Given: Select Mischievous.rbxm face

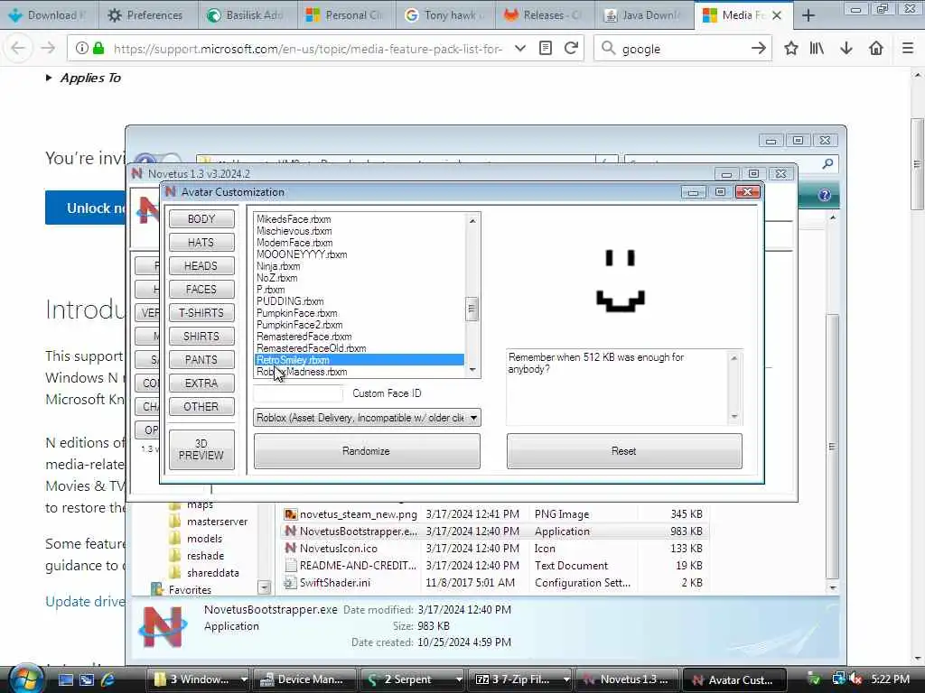Looking at the screenshot, I should (x=294, y=231).
